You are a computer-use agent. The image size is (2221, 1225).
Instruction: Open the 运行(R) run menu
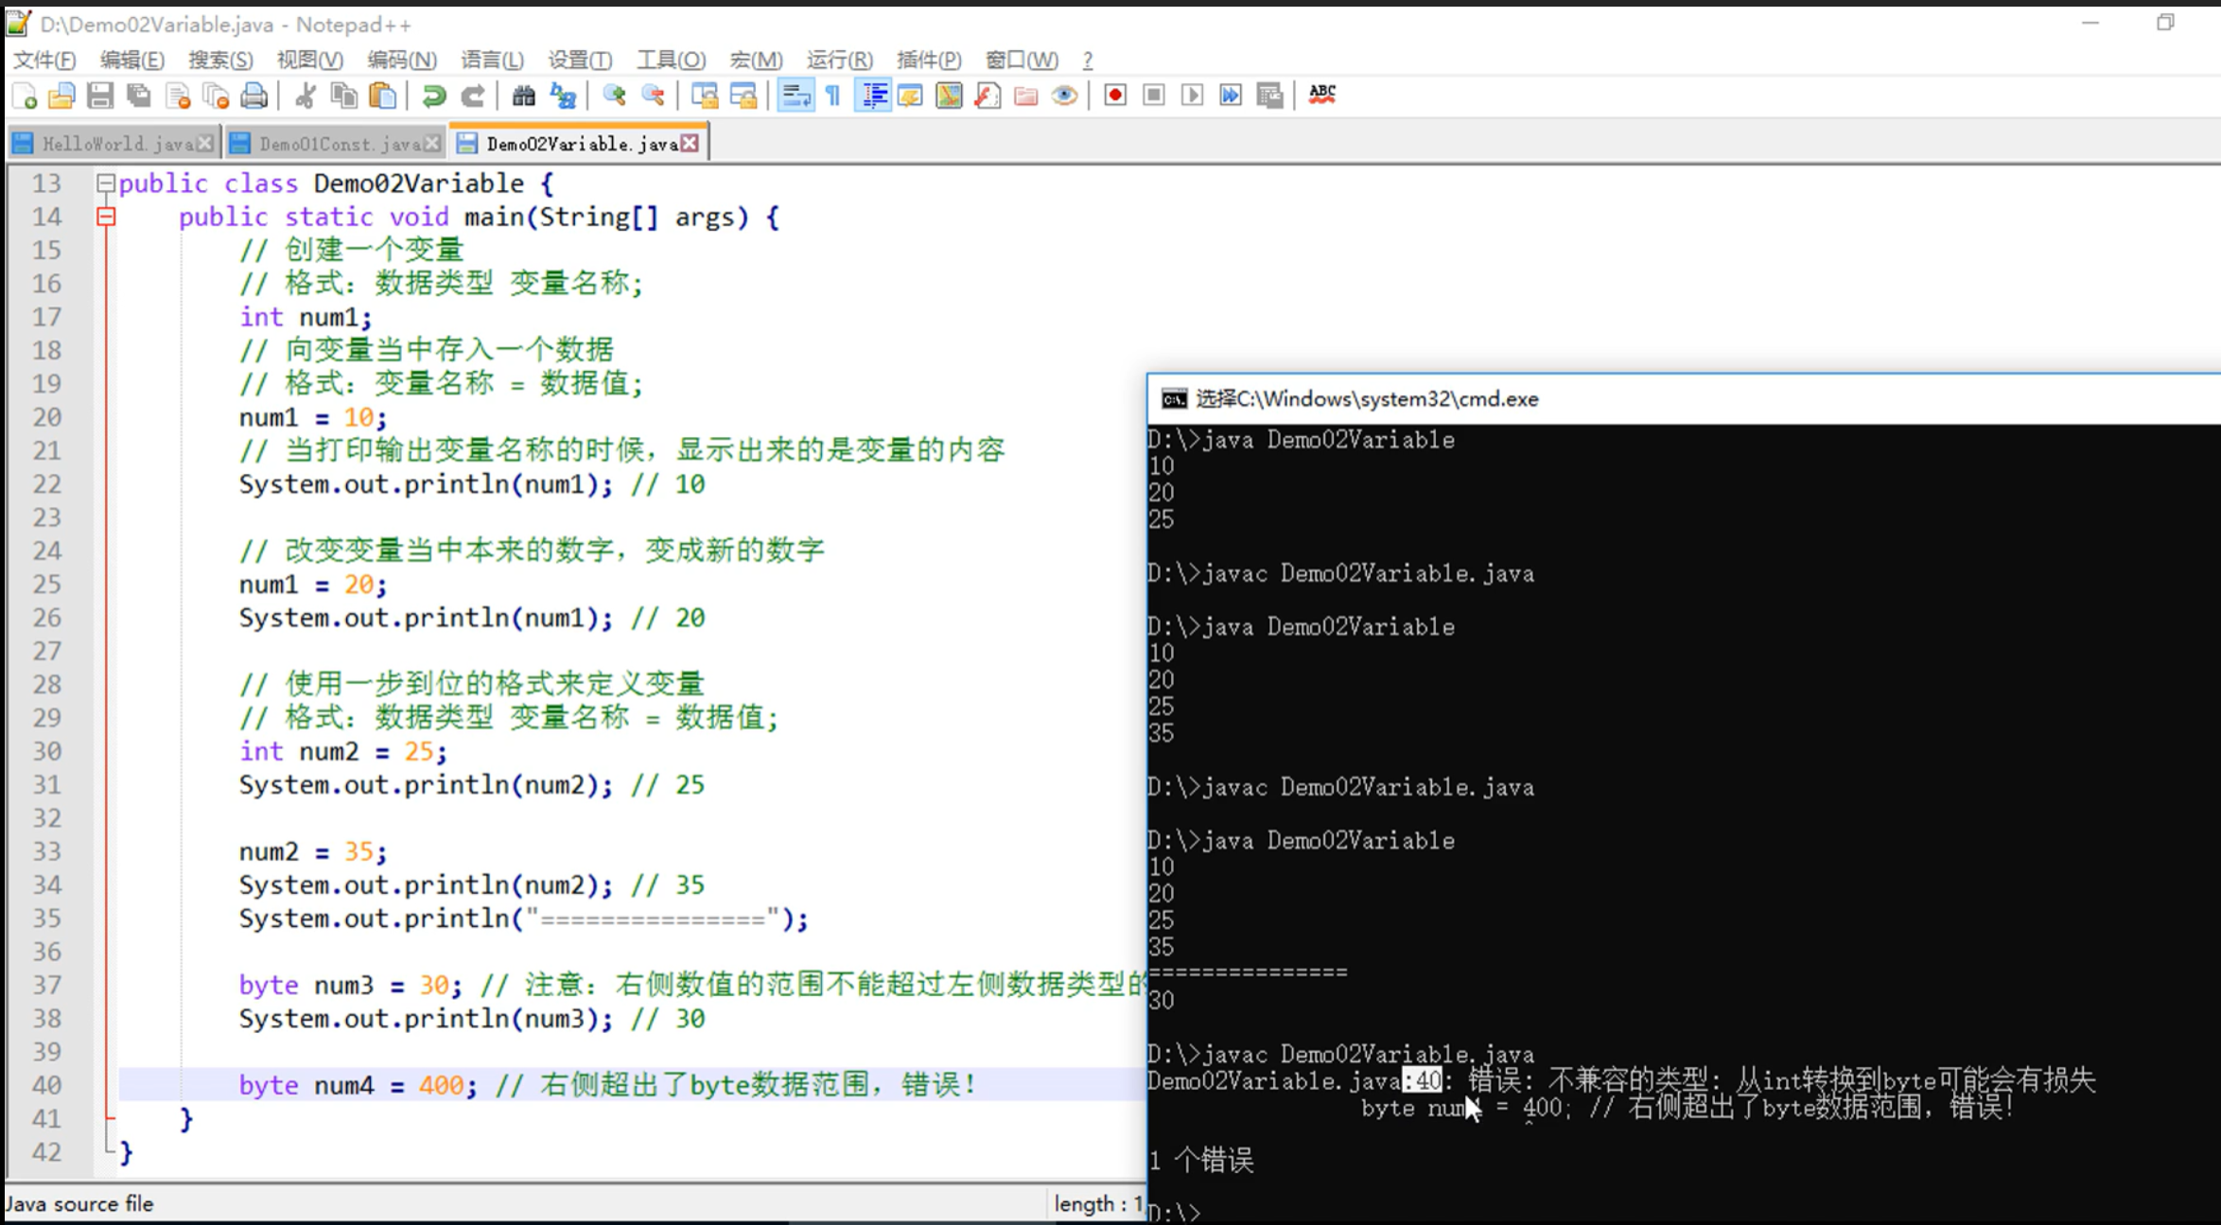(x=839, y=60)
